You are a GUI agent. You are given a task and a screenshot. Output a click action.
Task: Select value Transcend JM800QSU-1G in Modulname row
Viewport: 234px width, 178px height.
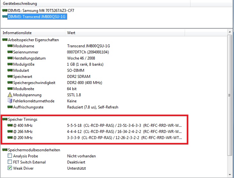pos(88,46)
